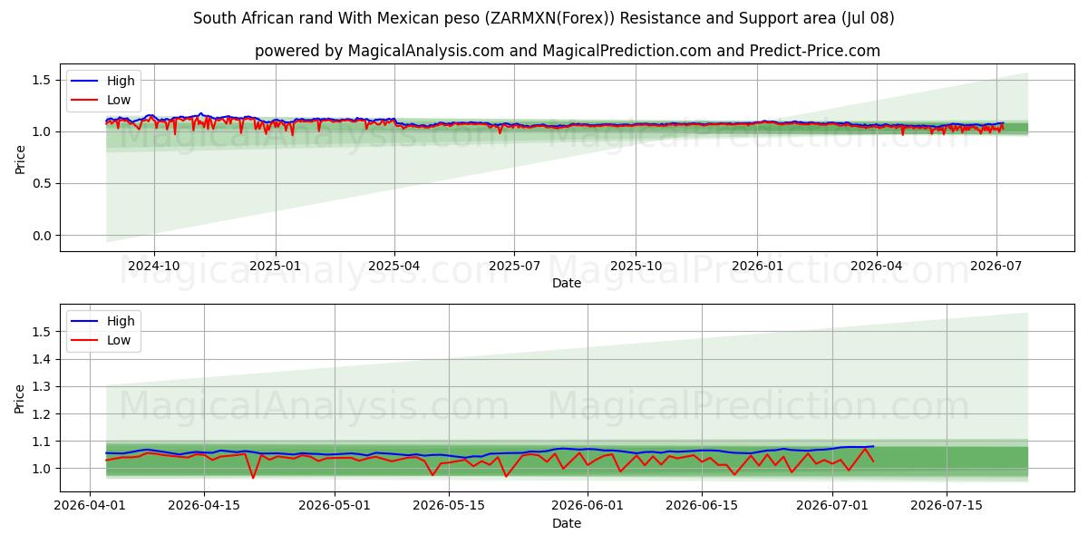The image size is (1088, 544).
Task: Click the 2025-04 x-axis label
Action: click(x=394, y=266)
